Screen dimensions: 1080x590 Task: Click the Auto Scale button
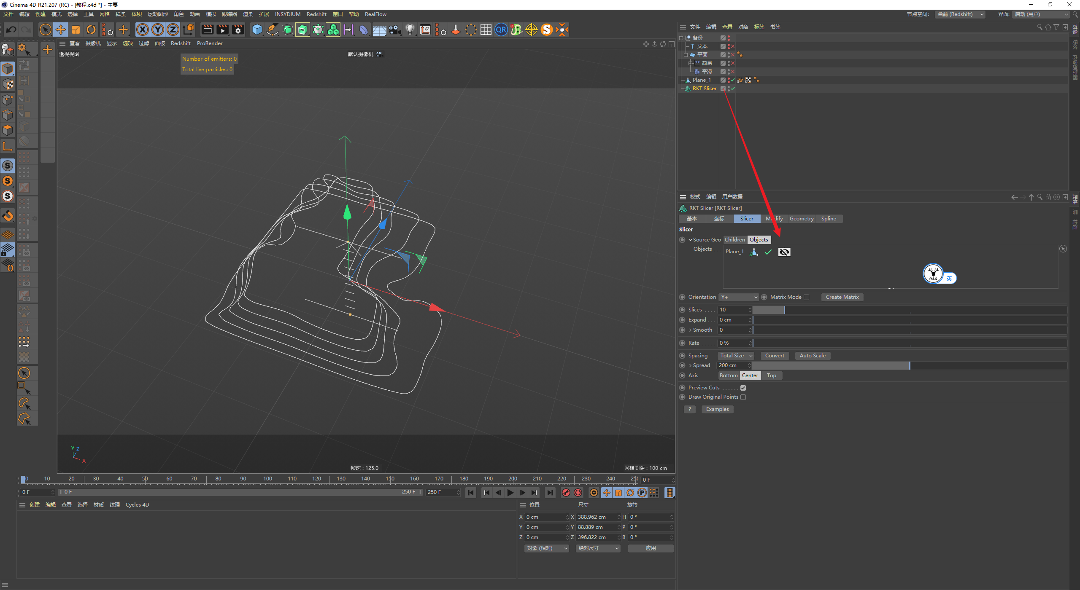pos(812,356)
